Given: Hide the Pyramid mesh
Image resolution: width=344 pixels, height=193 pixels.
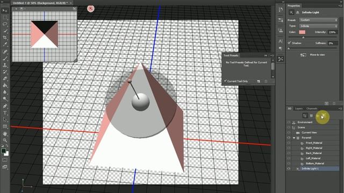Looking at the screenshot, I should (289, 138).
